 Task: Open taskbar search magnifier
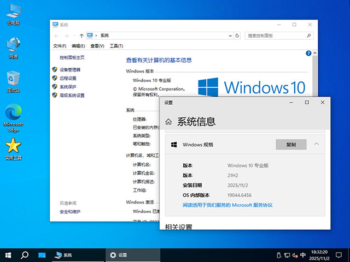tap(25, 255)
